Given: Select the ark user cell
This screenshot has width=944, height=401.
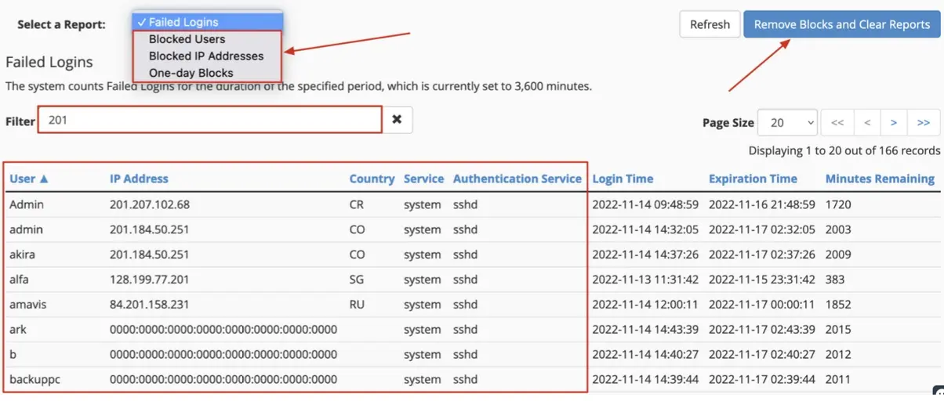Looking at the screenshot, I should pyautogui.click(x=18, y=330).
